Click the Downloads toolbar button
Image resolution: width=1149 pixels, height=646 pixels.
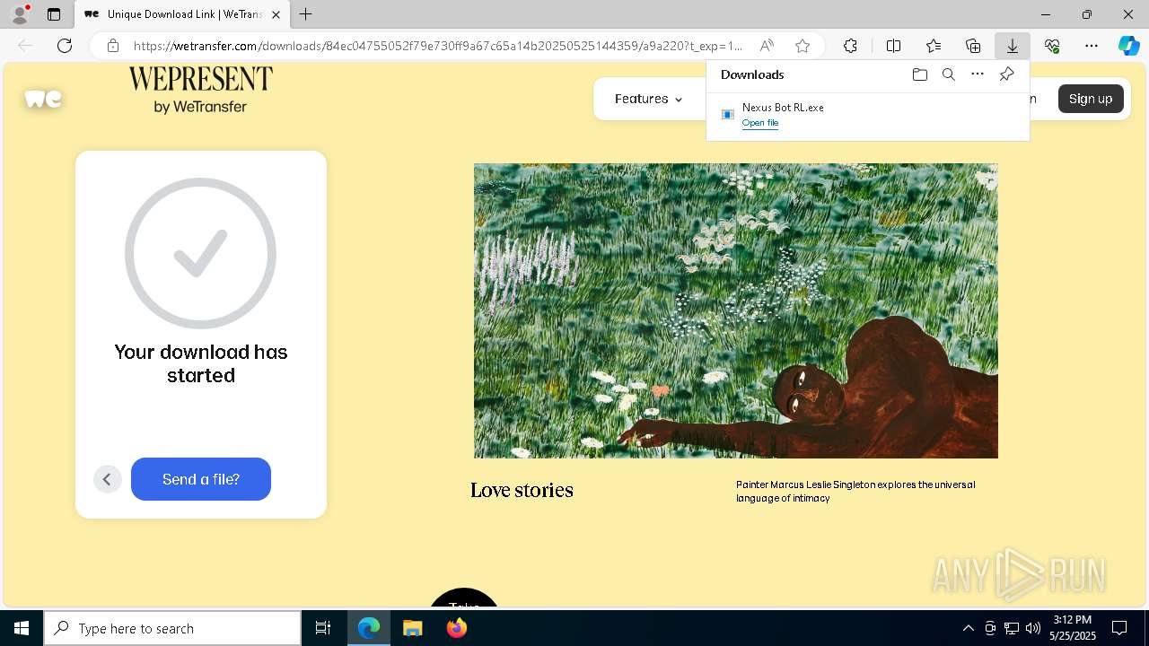[x=1013, y=46]
